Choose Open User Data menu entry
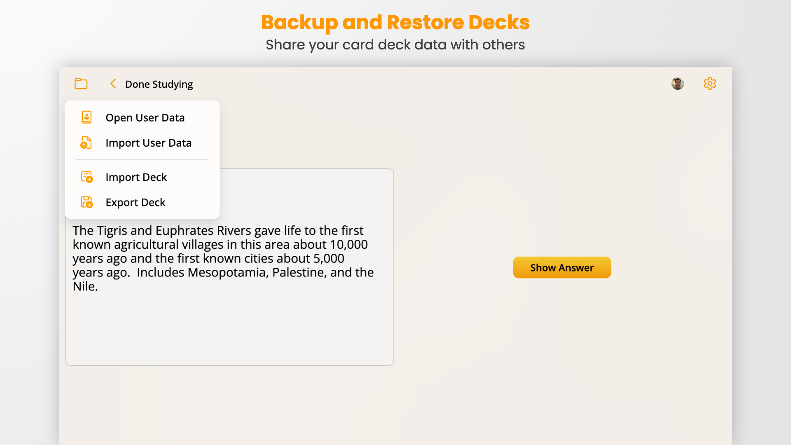This screenshot has height=445, width=791. 142,117
